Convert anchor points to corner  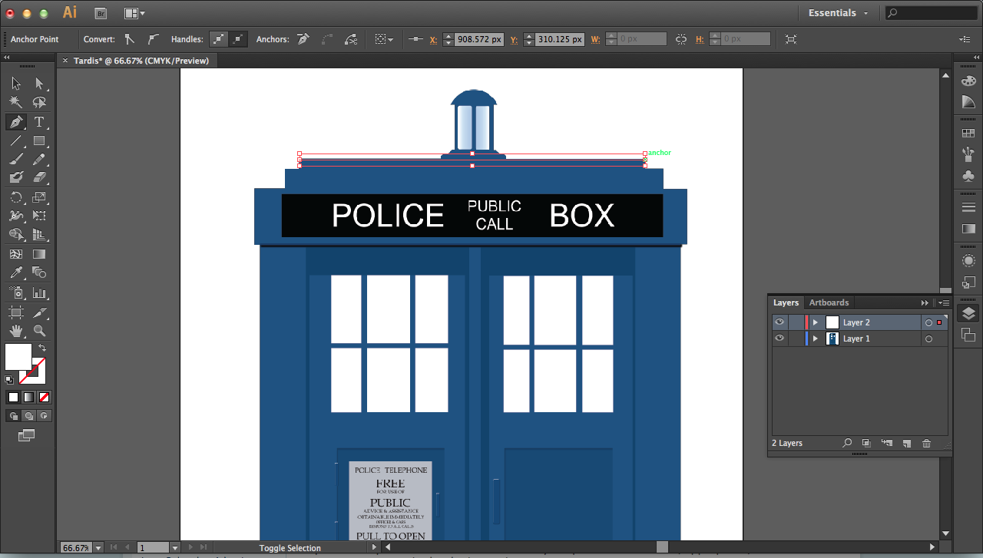coord(130,39)
